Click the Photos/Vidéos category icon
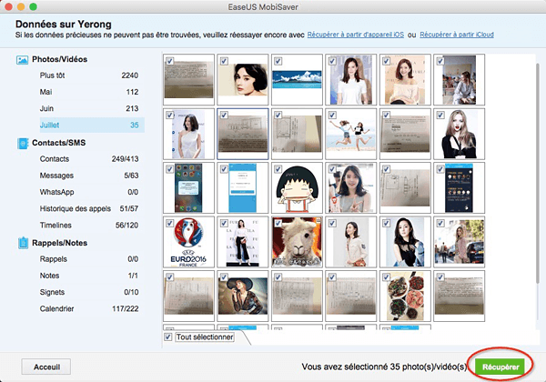The image size is (546, 382). coord(23,60)
